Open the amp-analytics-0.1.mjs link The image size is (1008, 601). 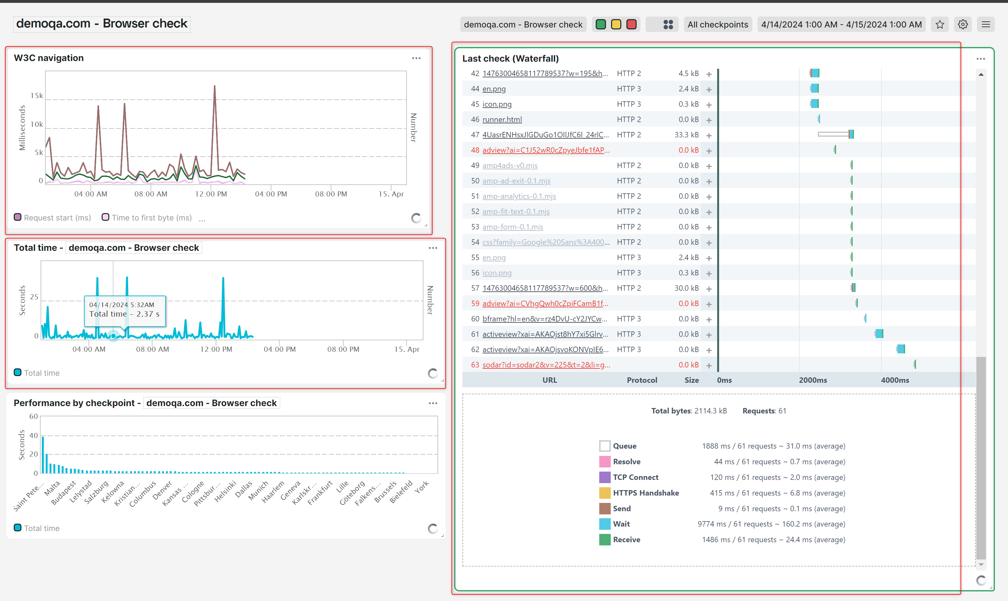[x=519, y=196]
